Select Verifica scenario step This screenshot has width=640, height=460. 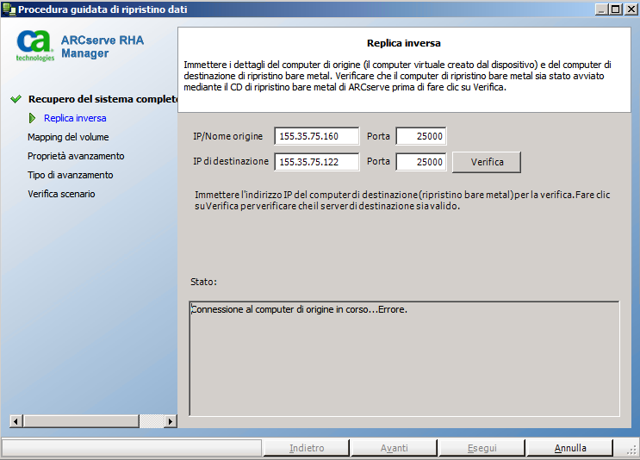(61, 194)
